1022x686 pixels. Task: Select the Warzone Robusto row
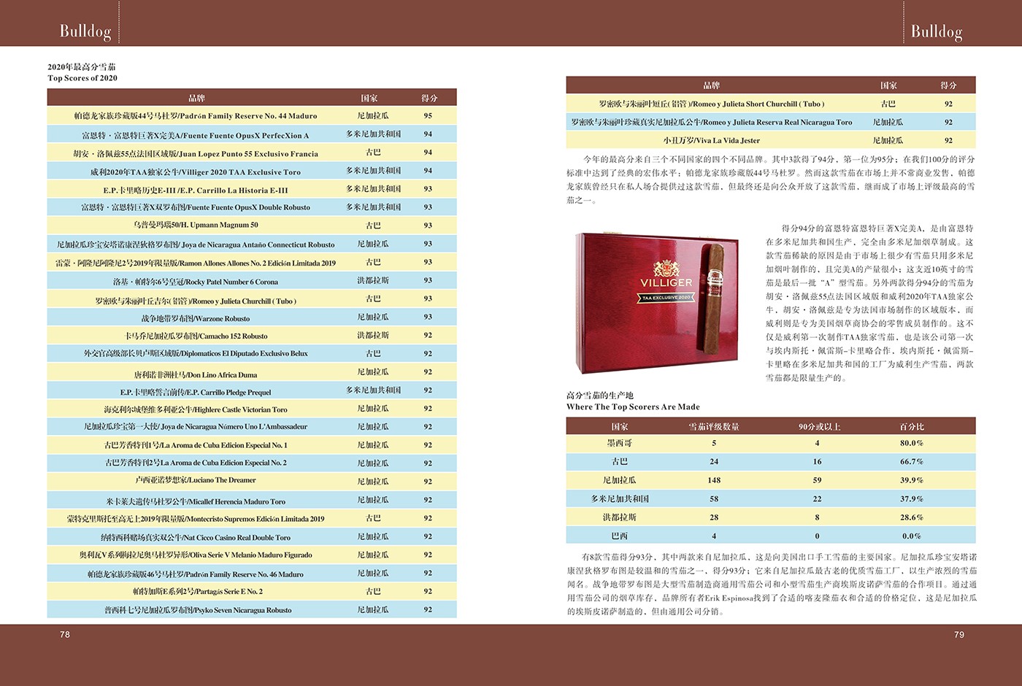click(252, 317)
